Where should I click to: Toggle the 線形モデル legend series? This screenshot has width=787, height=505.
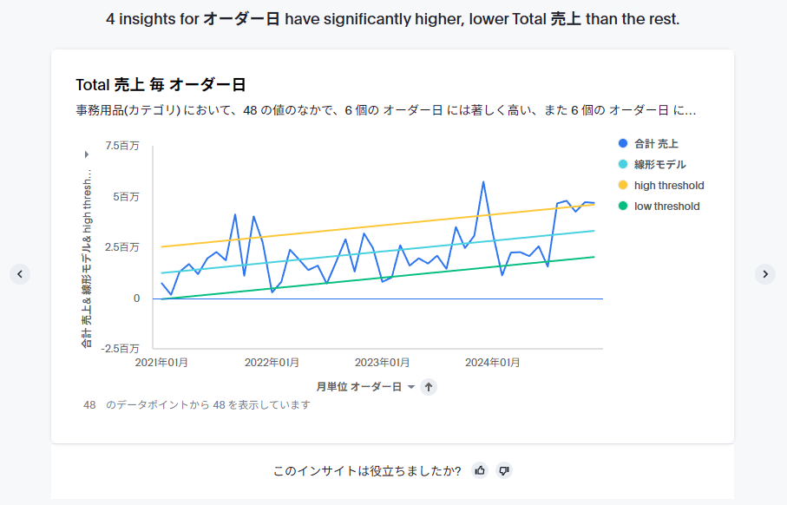click(x=659, y=164)
